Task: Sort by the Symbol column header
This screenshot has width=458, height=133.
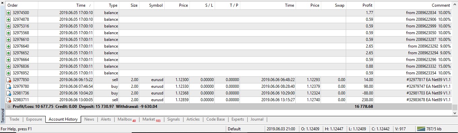Action: click(152, 5)
